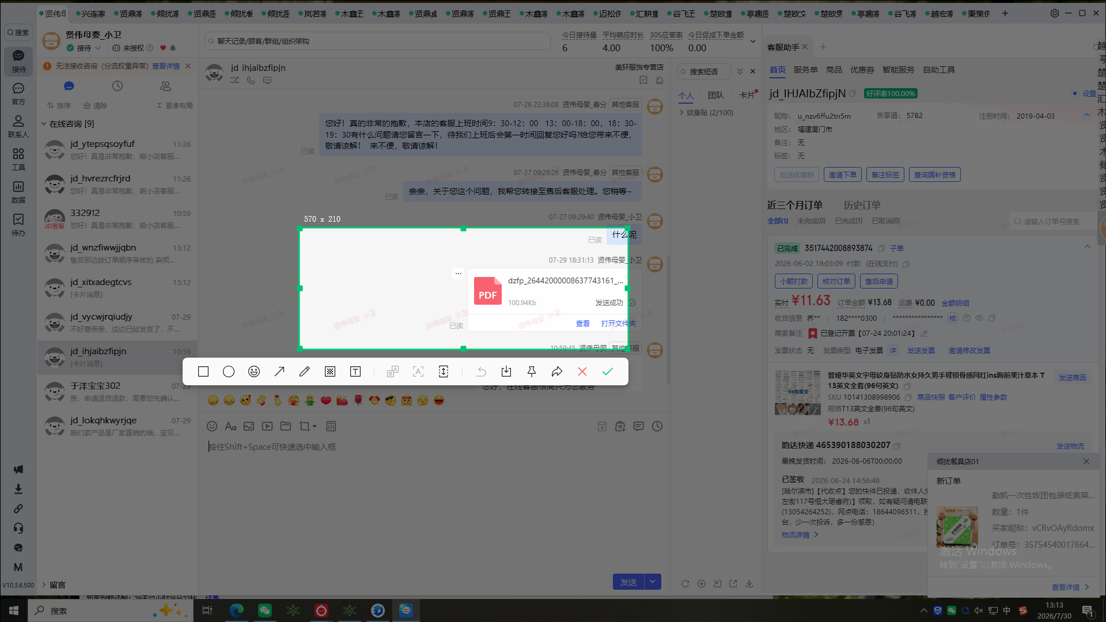Click the 邀请下单 button
This screenshot has width=1106, height=622.
click(x=843, y=175)
